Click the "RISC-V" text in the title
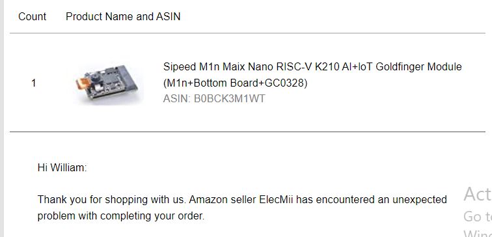This screenshot has height=237, width=492. [x=294, y=67]
